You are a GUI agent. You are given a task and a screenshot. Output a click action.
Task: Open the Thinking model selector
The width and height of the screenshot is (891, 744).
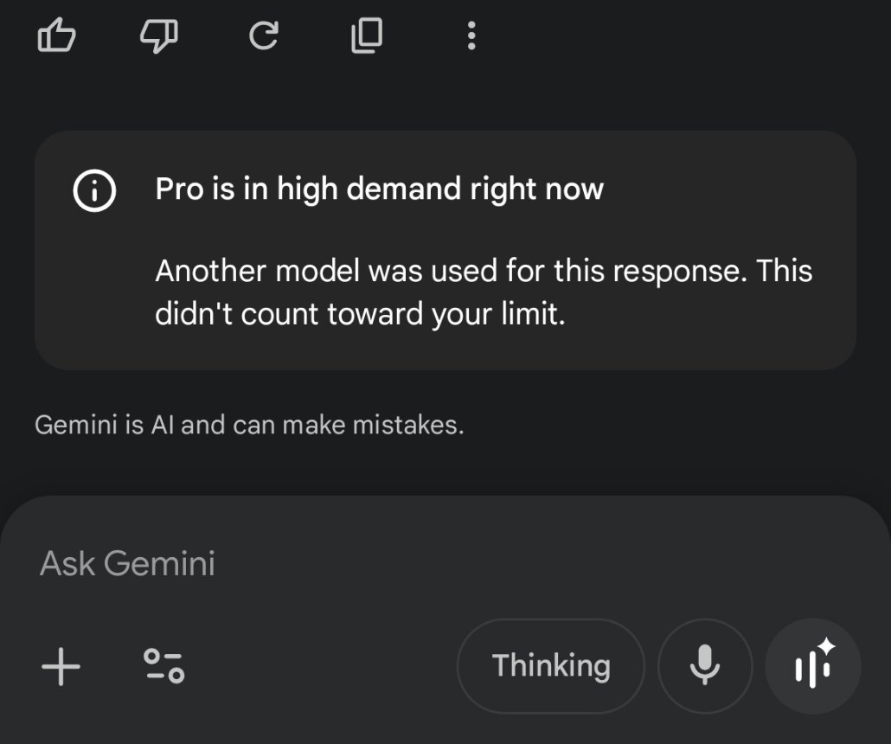click(x=550, y=666)
